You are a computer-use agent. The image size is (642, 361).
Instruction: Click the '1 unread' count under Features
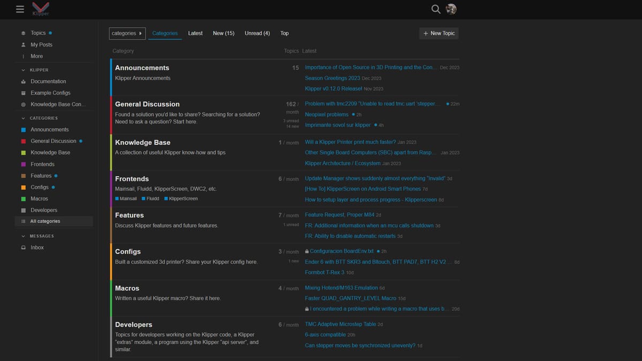point(291,225)
